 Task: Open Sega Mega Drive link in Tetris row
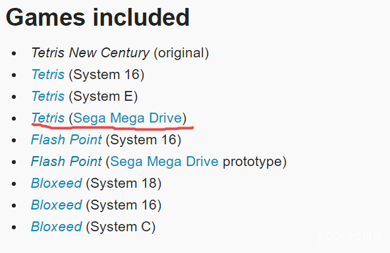tap(128, 118)
